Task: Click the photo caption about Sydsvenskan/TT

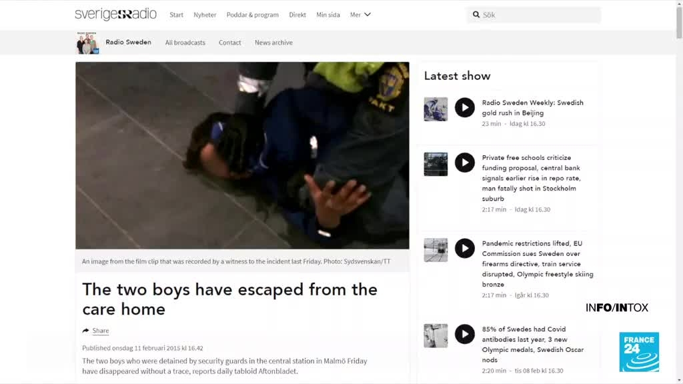Action: pyautogui.click(x=236, y=261)
